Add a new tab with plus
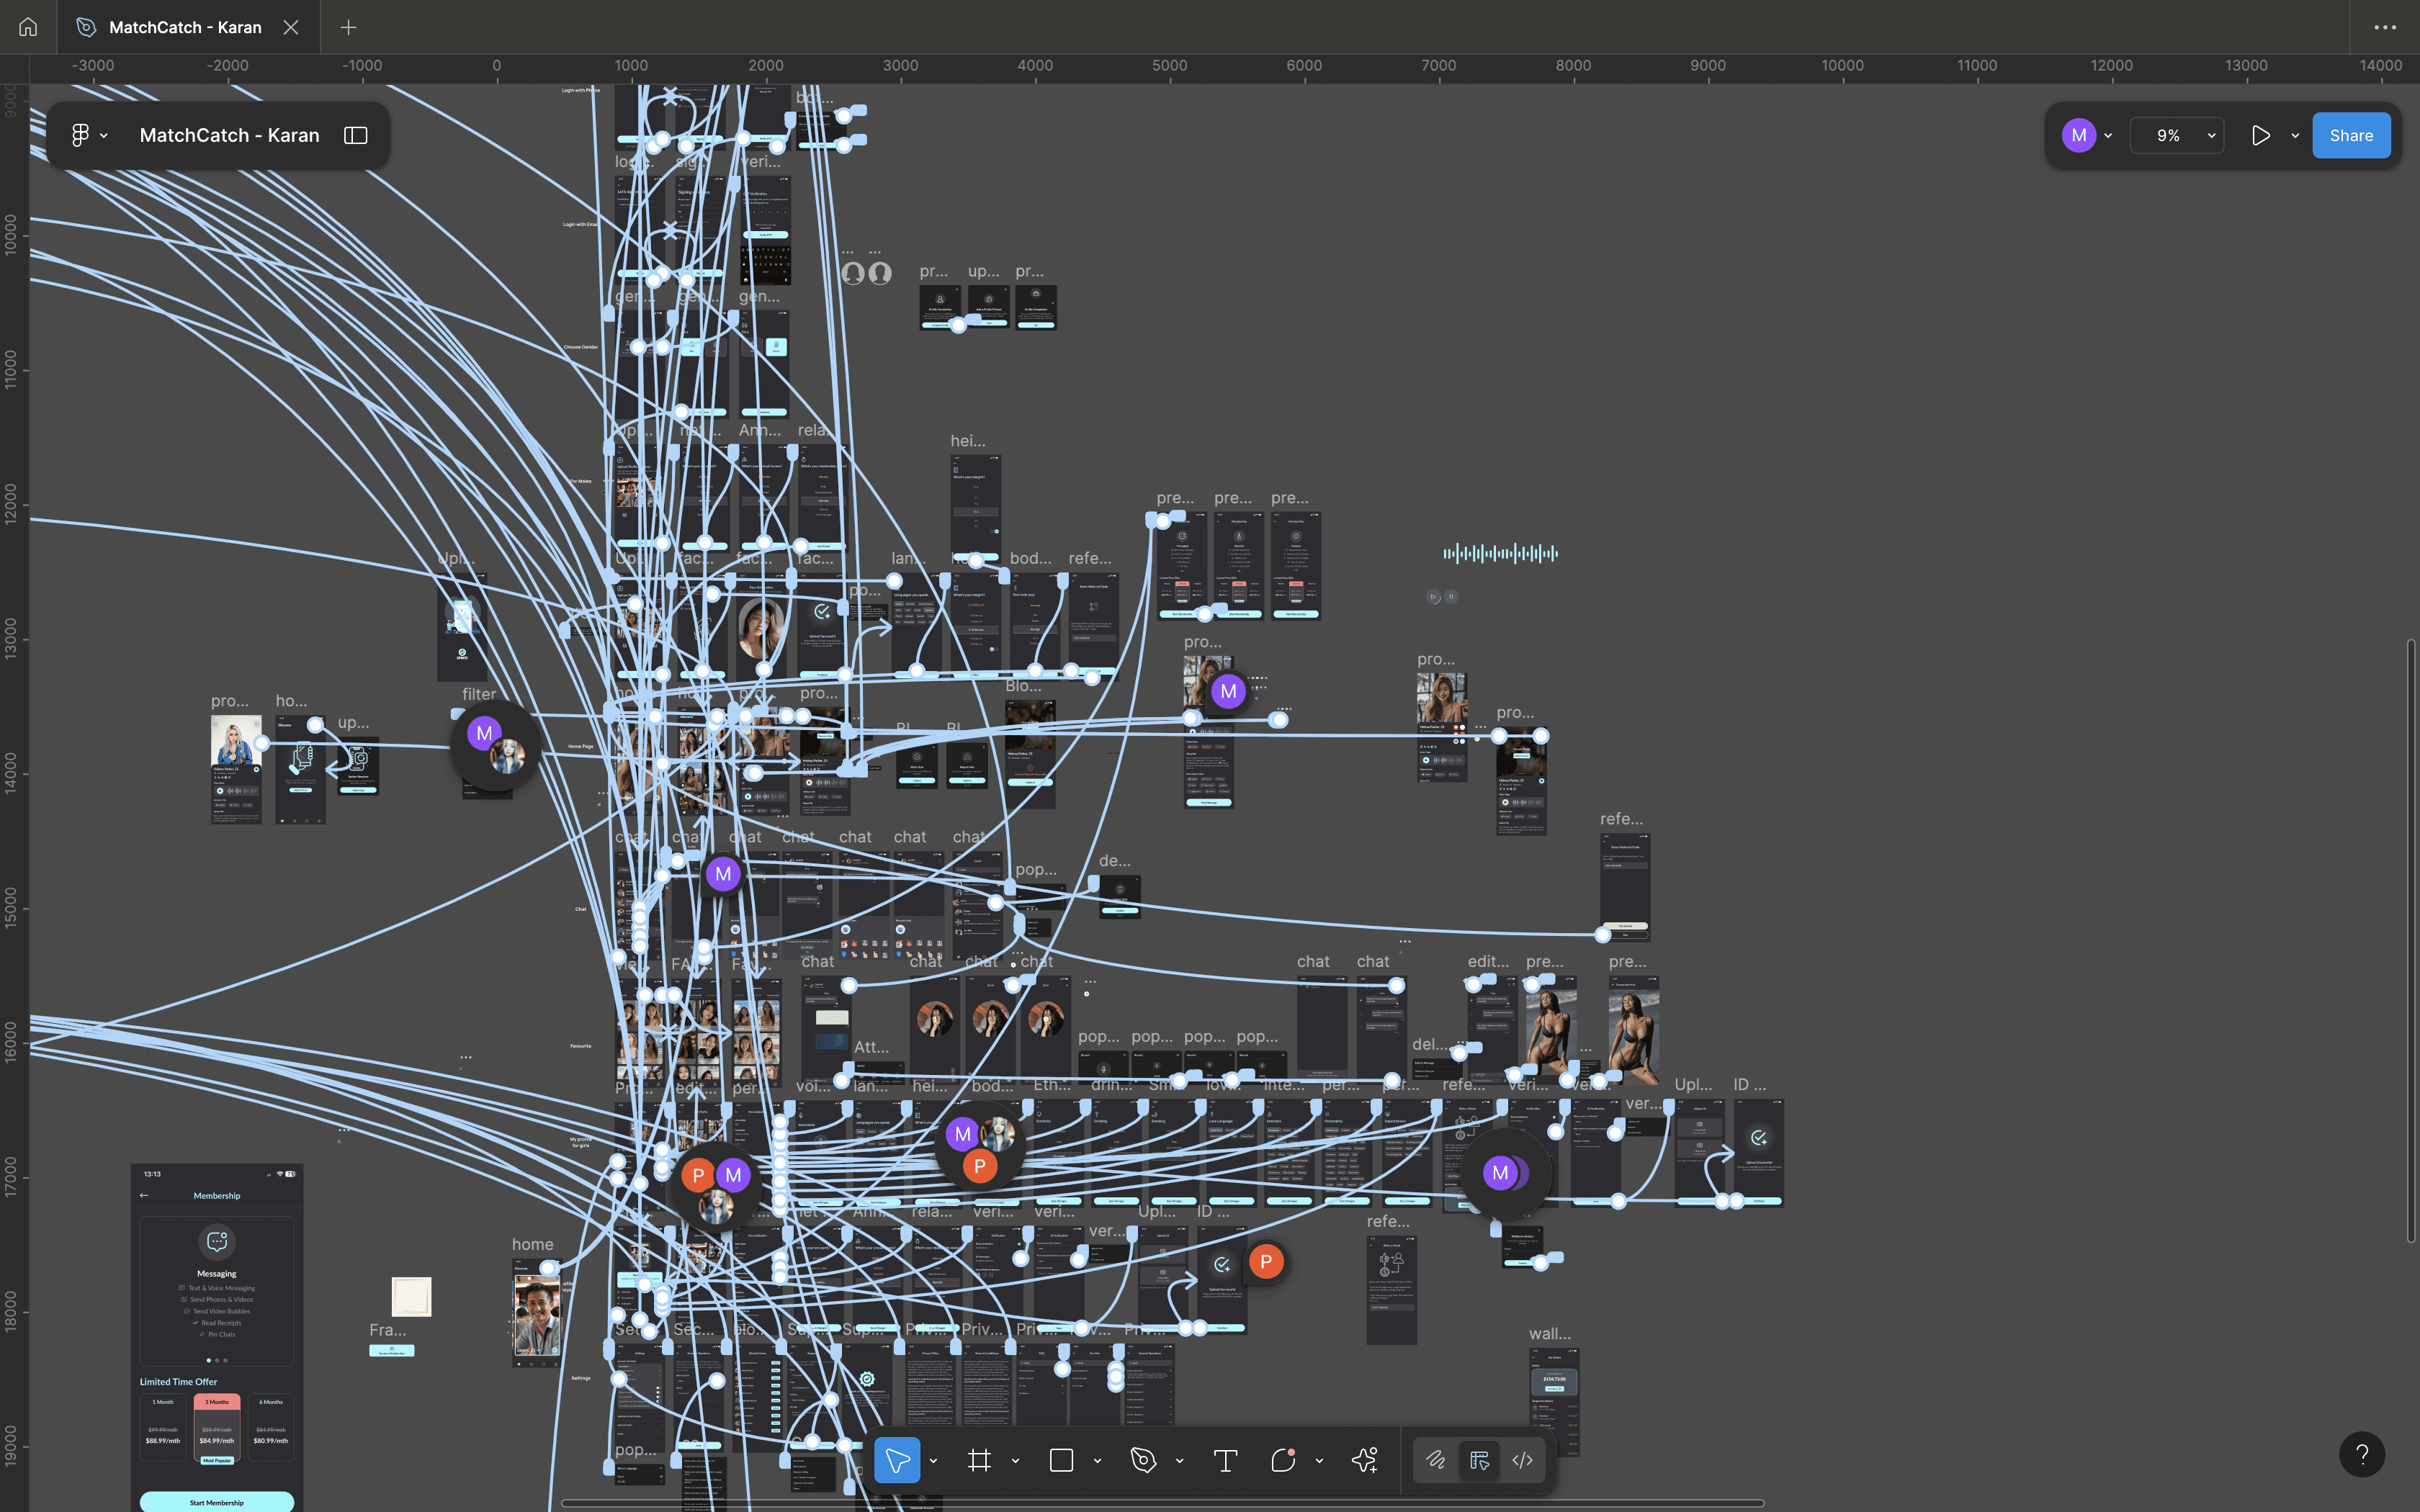The width and height of the screenshot is (2420, 1512). tap(348, 27)
